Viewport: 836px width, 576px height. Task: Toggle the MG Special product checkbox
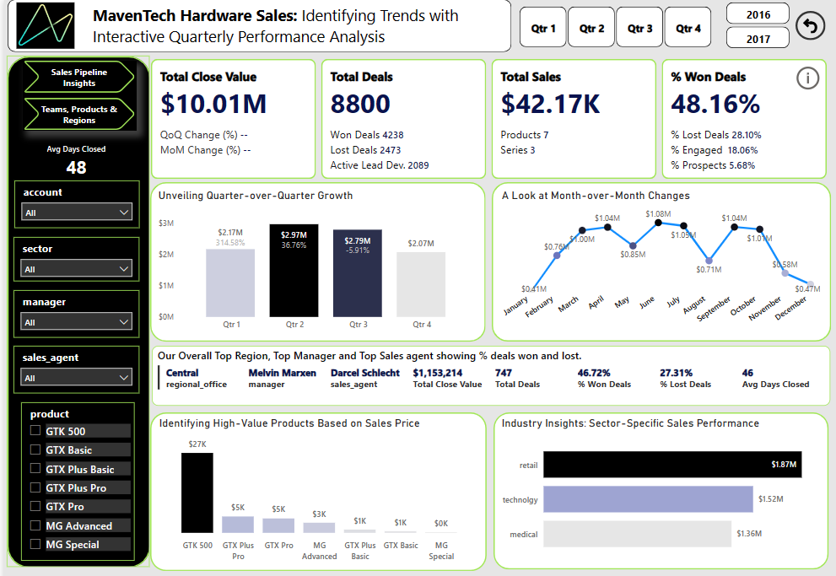(35, 544)
